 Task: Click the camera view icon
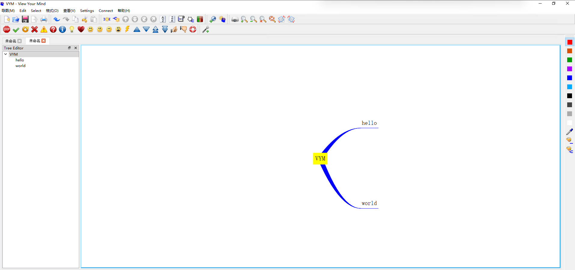pyautogui.click(x=235, y=19)
